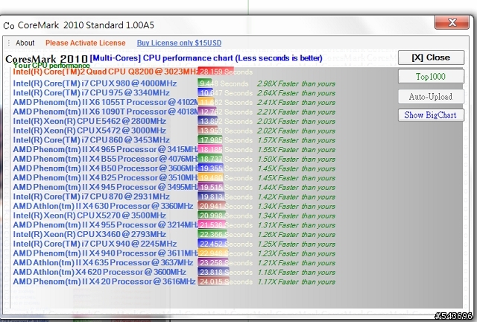
Task: Select Intel Xeon X5270 @ 3500MHz
Action: (x=89, y=215)
